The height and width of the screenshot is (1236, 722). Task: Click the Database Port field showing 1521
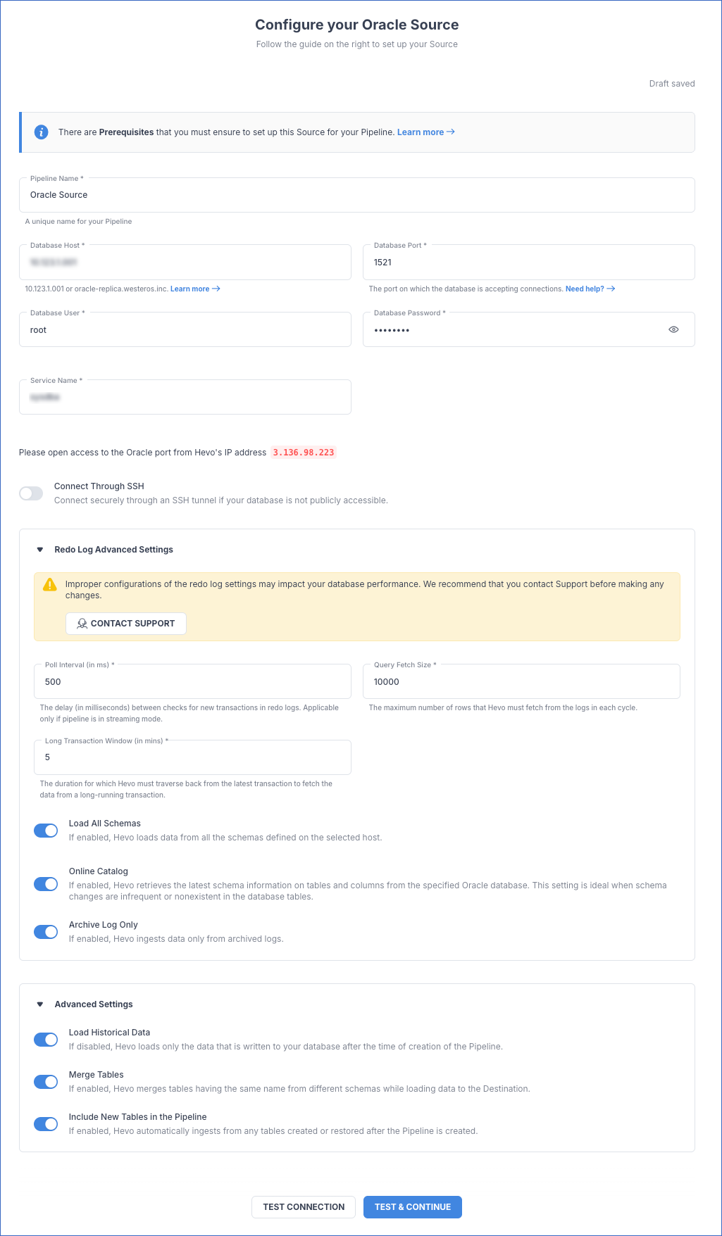pos(529,262)
